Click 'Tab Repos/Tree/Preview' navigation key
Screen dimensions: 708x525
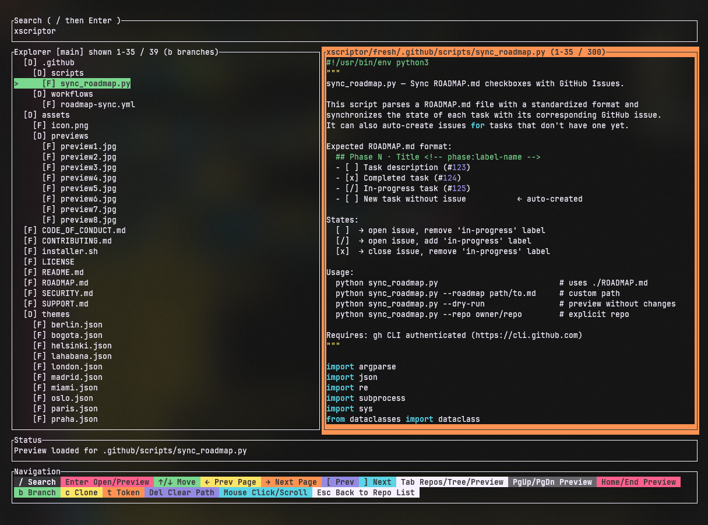pos(452,482)
